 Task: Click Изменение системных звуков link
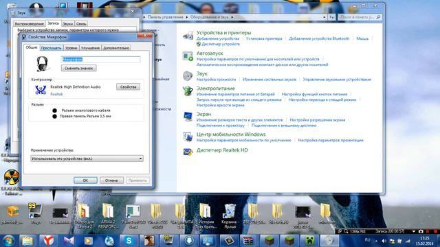[x=269, y=80]
